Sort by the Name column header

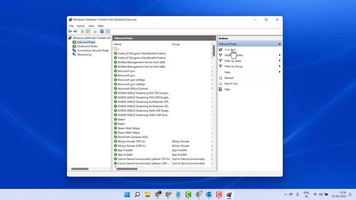point(117,44)
